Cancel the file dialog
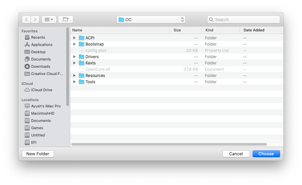This screenshot has height=185, width=302. [236, 154]
